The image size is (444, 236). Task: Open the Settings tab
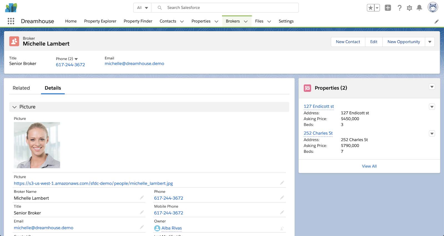point(286,21)
